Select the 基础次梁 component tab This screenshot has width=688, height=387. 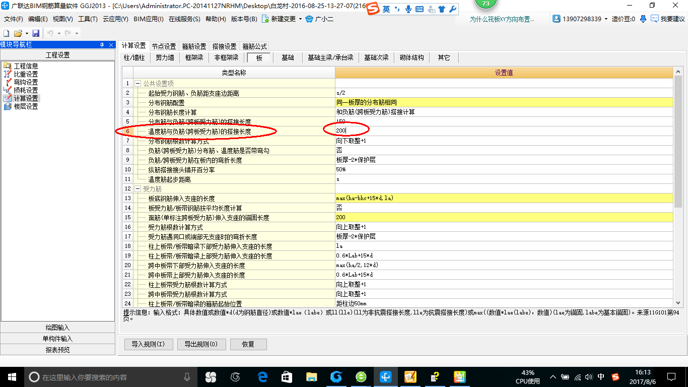coord(376,58)
